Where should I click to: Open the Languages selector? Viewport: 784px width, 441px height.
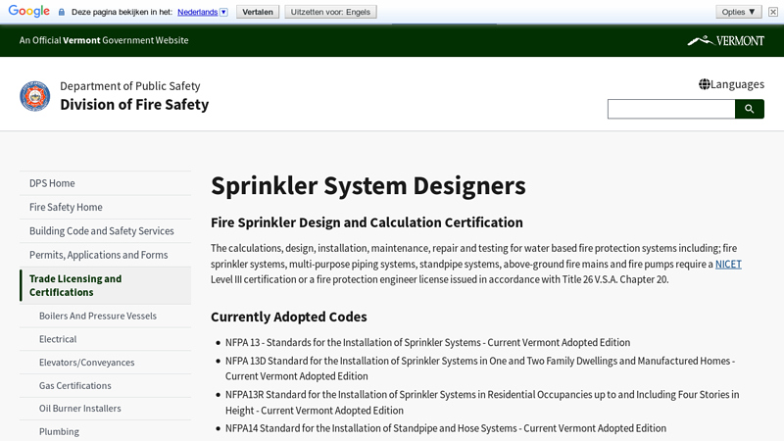click(x=731, y=84)
